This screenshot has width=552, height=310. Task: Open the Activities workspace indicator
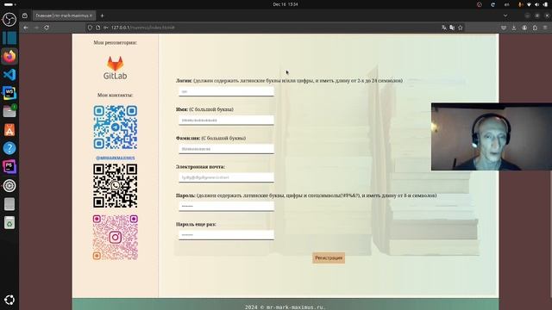tap(9, 4)
